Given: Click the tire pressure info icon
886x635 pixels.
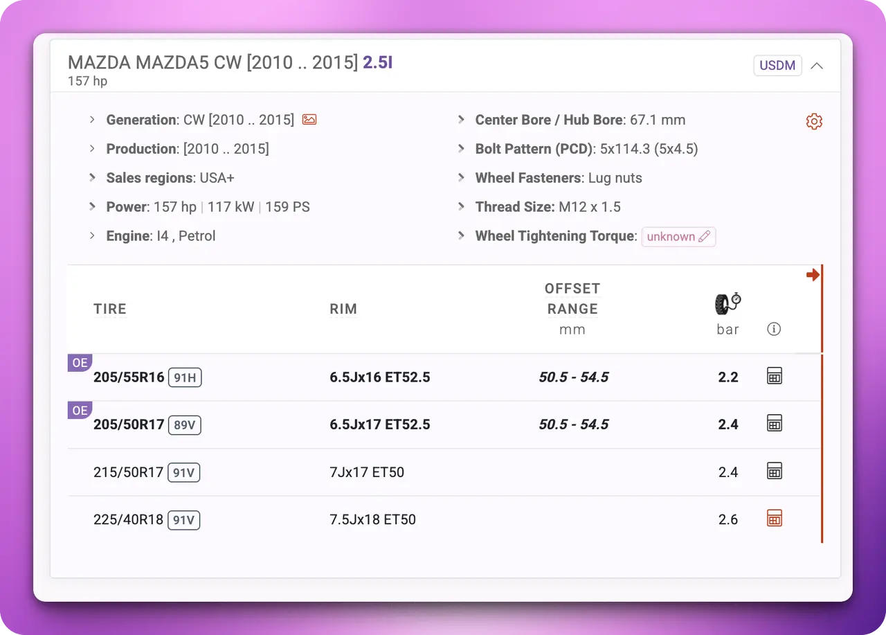Looking at the screenshot, I should point(774,330).
